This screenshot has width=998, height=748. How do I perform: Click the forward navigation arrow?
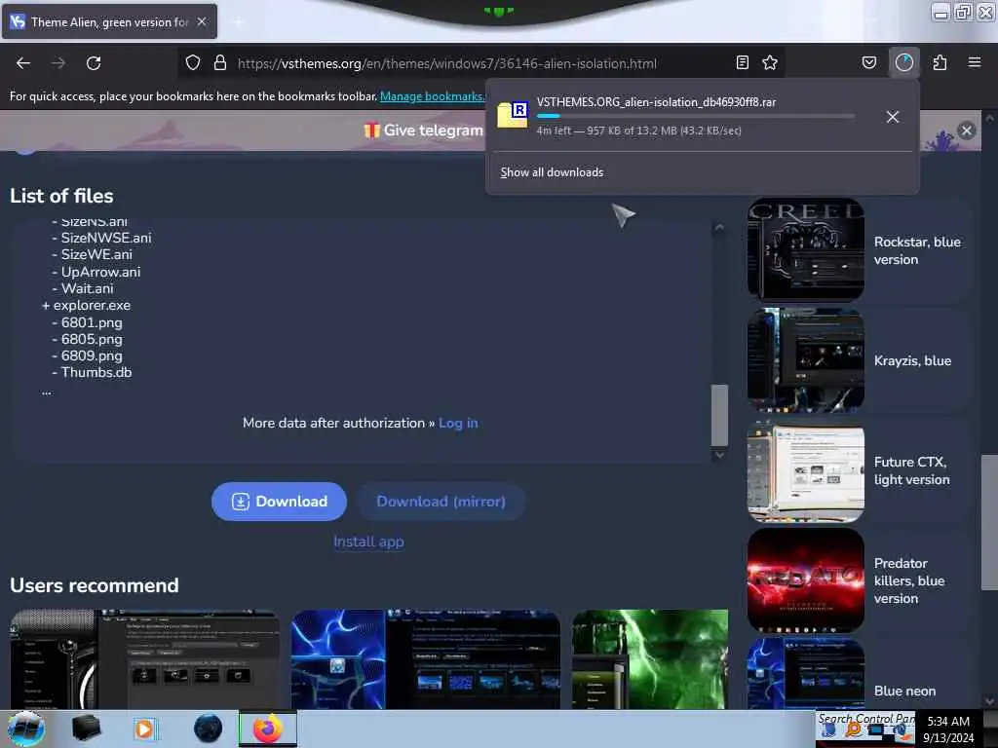pyautogui.click(x=58, y=63)
